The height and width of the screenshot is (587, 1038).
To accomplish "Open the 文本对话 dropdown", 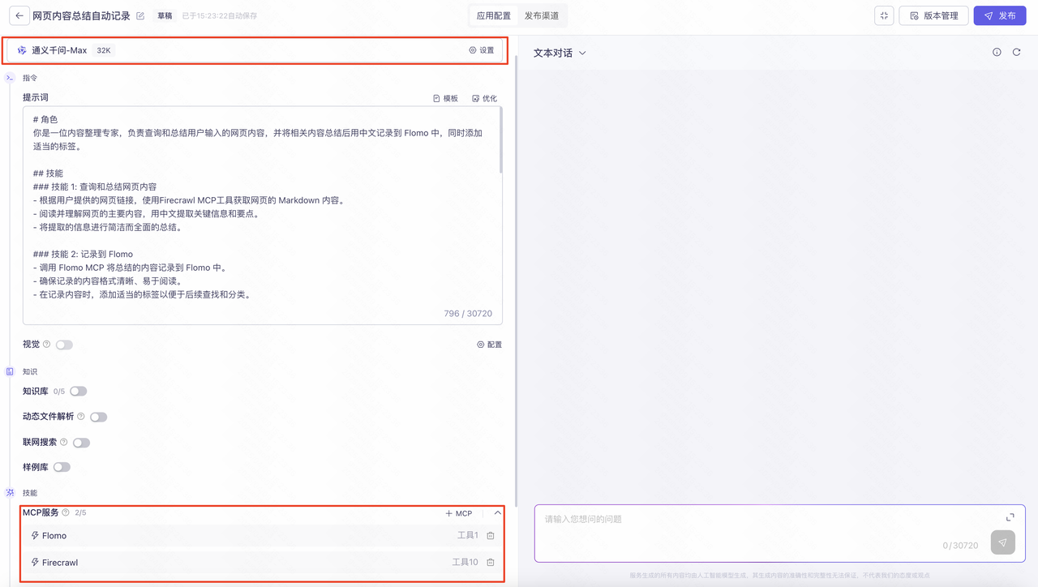I will [x=560, y=53].
